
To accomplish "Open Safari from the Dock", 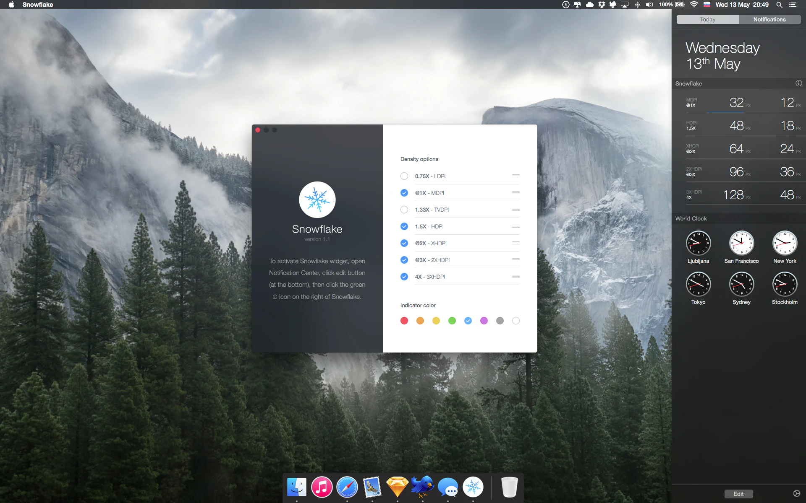I will point(347,487).
